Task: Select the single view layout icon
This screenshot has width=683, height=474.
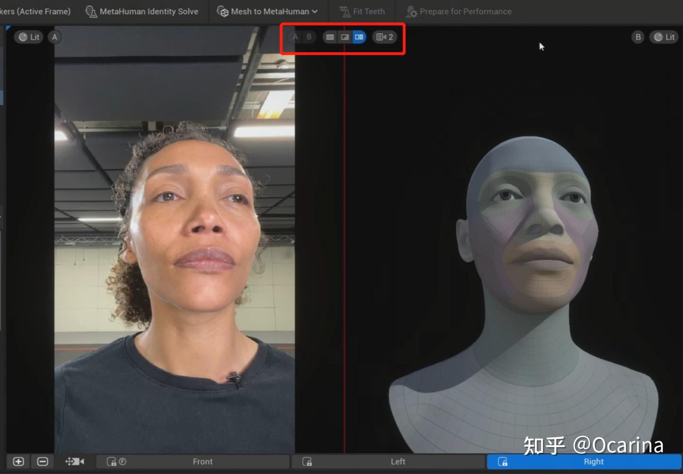Action: click(x=330, y=37)
